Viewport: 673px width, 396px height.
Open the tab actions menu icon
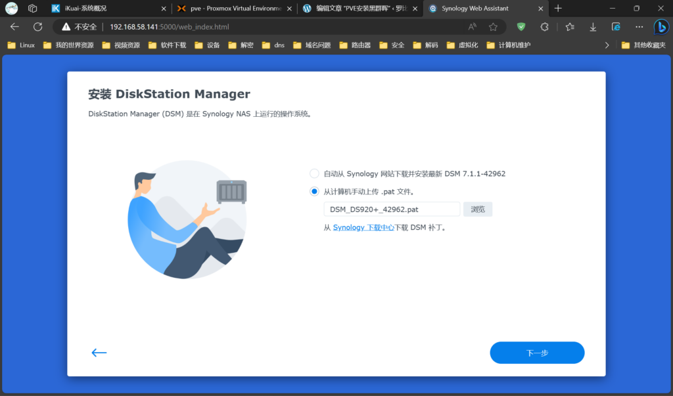[32, 9]
